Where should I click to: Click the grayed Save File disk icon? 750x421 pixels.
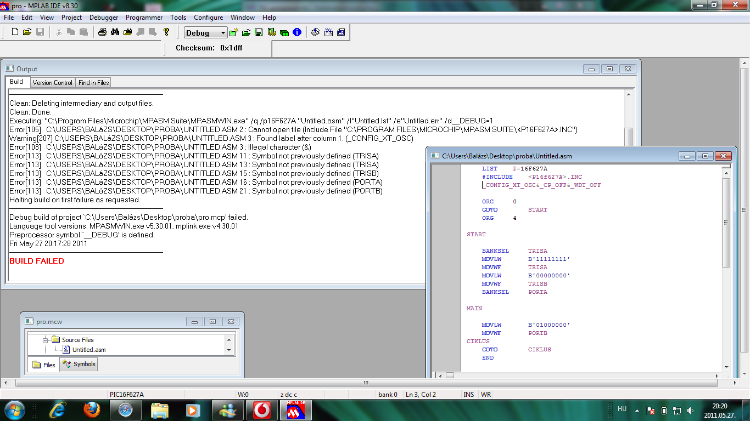pos(40,32)
